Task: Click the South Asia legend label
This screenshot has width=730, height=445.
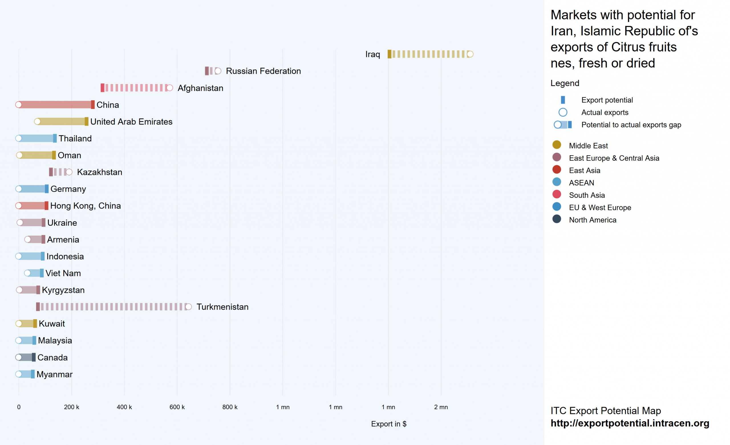Action: 587,195
